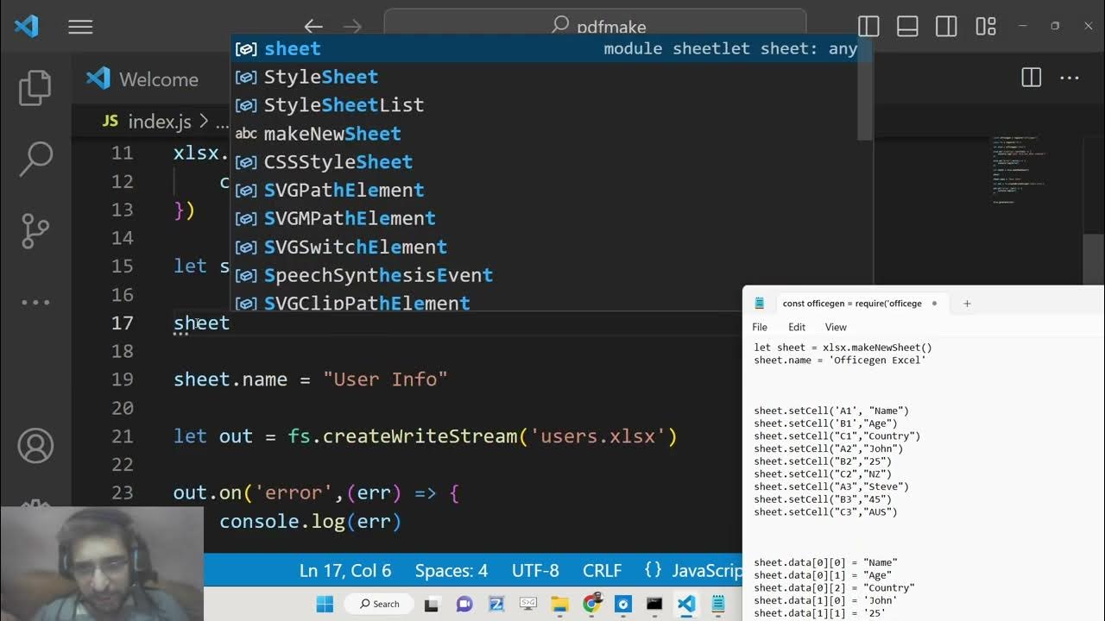The height and width of the screenshot is (621, 1105).
Task: Select StyleSheetList from autocomplete suggestions
Action: click(344, 105)
